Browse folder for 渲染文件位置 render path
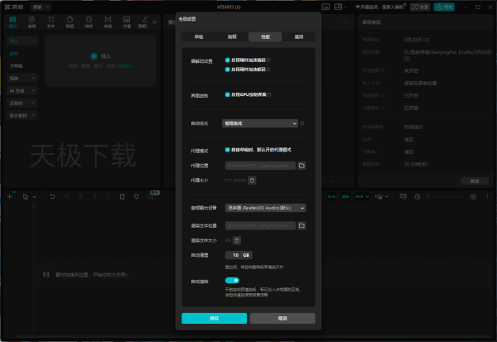This screenshot has height=342, width=497. click(x=302, y=225)
